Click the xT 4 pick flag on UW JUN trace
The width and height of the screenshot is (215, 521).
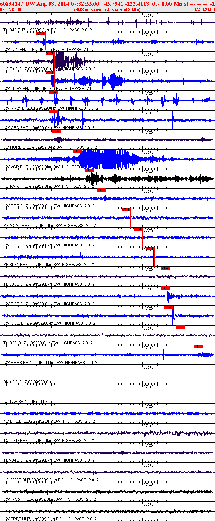[x=41, y=34]
